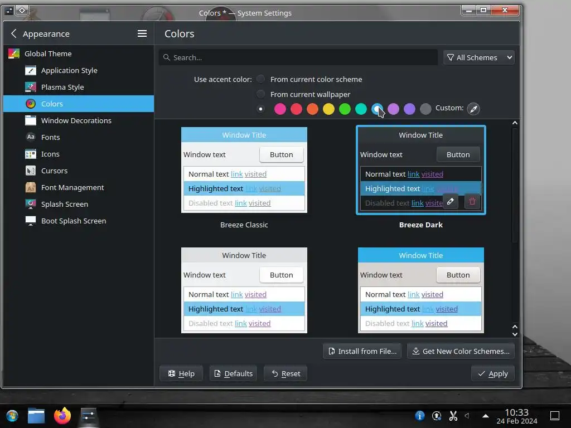Click the Icons grid icon in sidebar
Viewport: 571px width, 428px height.
pyautogui.click(x=31, y=154)
